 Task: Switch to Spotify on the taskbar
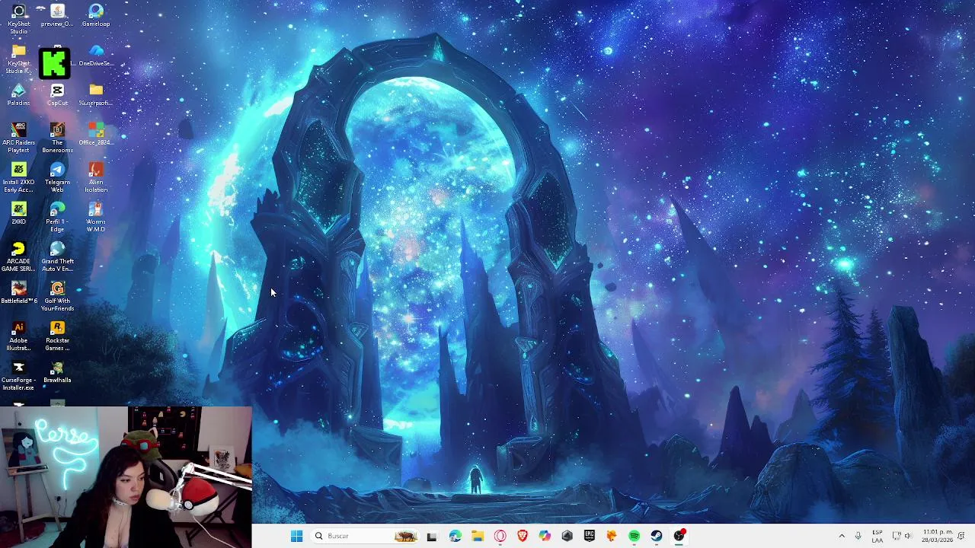coord(634,536)
